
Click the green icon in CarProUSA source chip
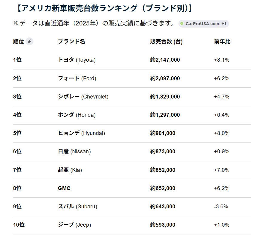click(x=182, y=24)
